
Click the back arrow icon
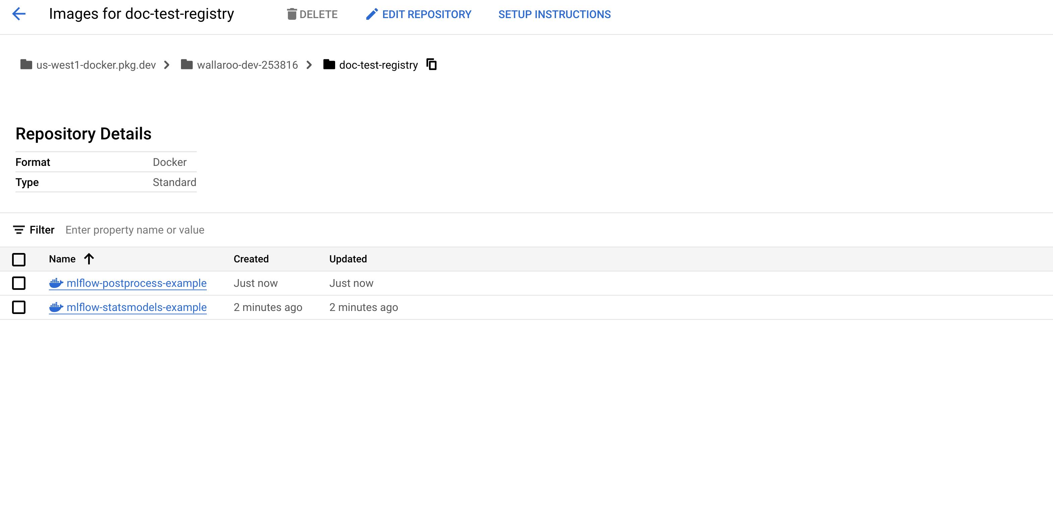point(19,14)
